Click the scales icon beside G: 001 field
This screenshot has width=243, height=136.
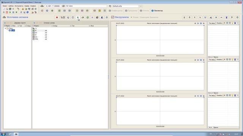[42, 6]
